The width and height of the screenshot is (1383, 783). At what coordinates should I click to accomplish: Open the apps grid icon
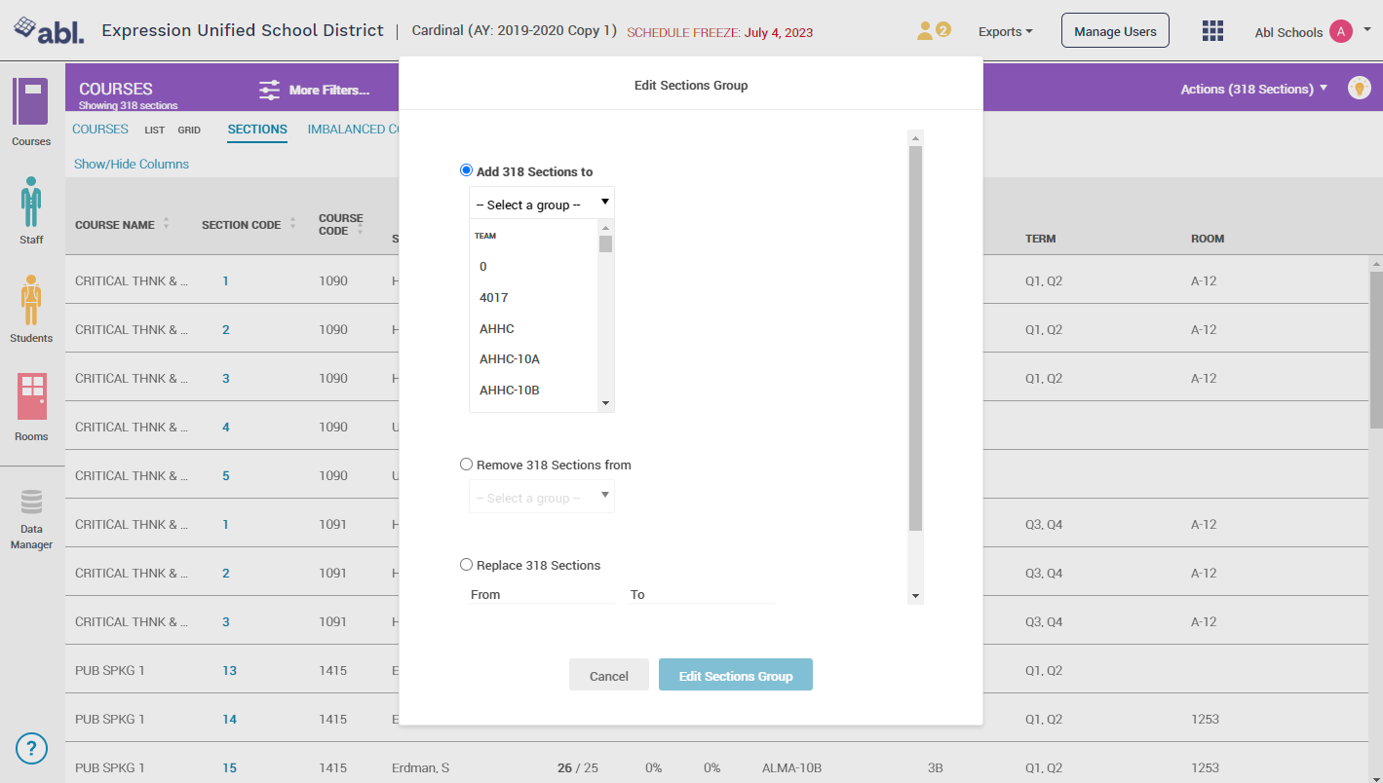pyautogui.click(x=1212, y=31)
